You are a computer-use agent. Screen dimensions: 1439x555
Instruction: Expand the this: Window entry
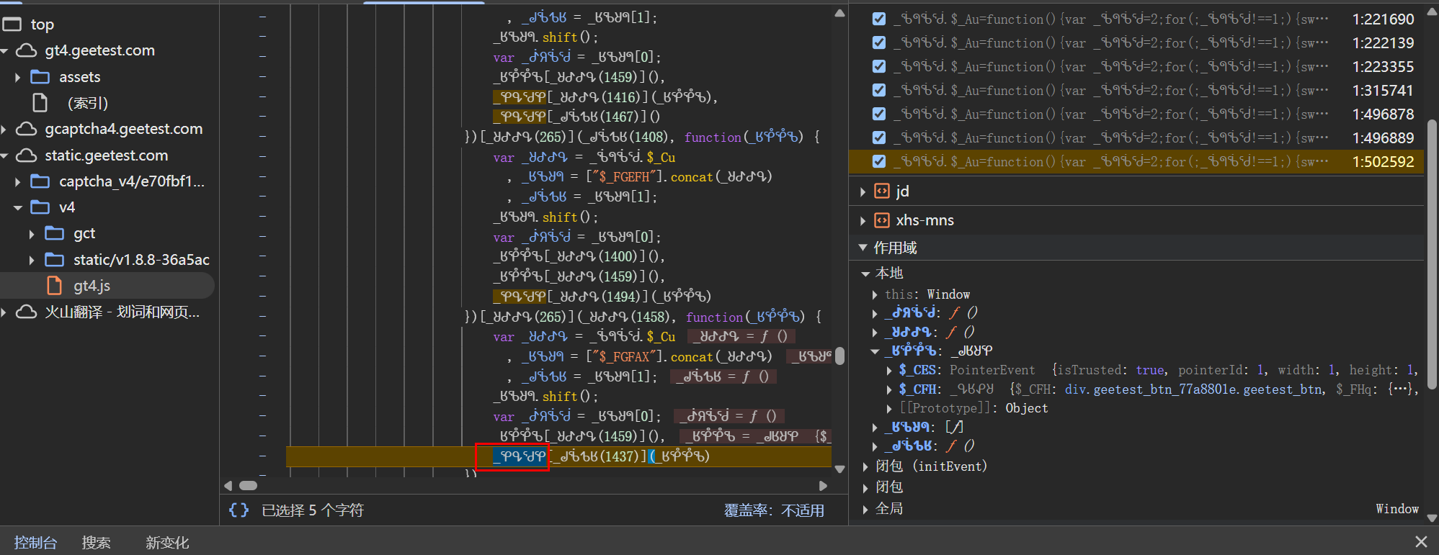click(x=875, y=294)
